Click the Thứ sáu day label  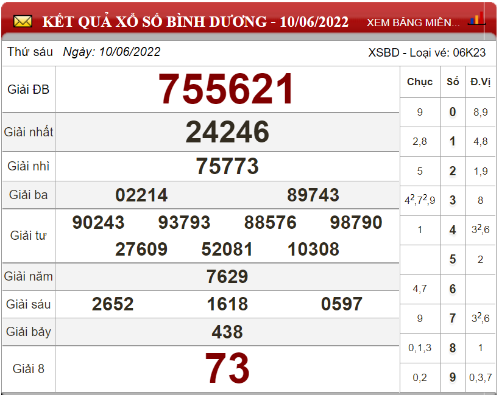coord(30,52)
